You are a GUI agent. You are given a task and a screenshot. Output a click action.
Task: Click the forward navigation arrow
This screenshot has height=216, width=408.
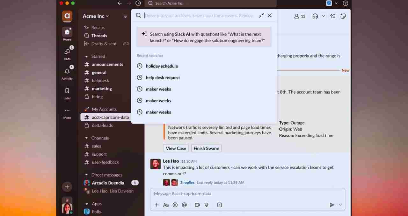129,3
